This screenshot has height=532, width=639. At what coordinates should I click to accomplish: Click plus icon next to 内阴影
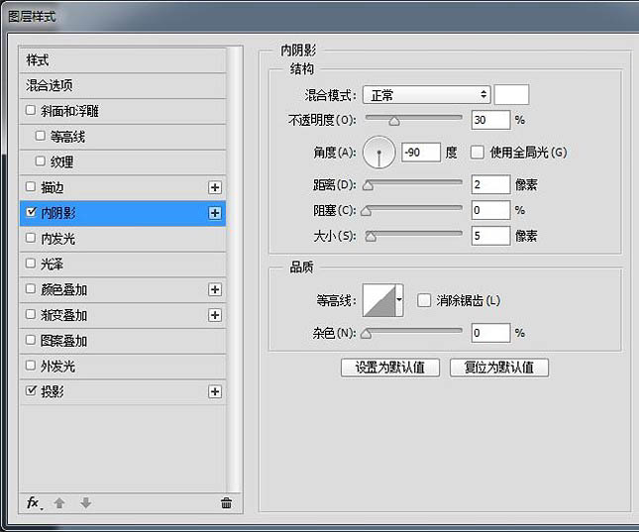coord(214,213)
